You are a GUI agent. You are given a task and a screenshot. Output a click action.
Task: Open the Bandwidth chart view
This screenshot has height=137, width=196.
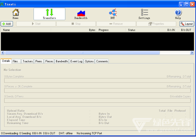click(x=81, y=14)
